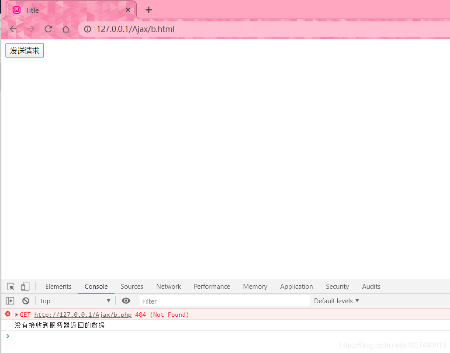Click the browser forward arrow
The width and height of the screenshot is (450, 353).
[31, 29]
